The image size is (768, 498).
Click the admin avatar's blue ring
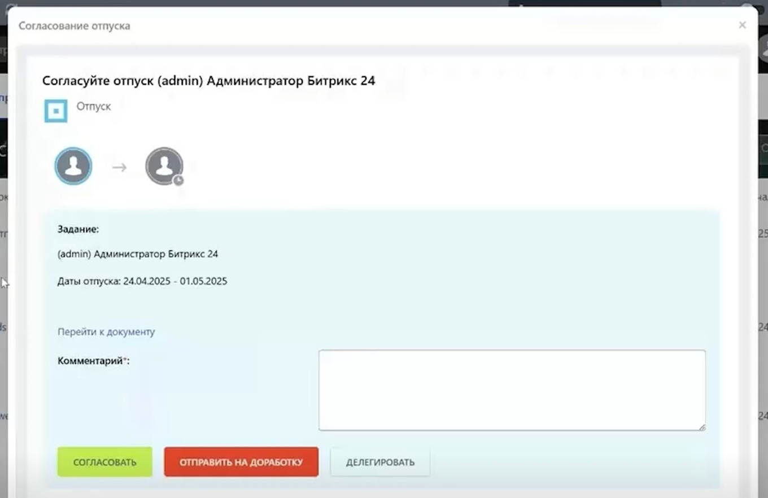[x=73, y=149]
